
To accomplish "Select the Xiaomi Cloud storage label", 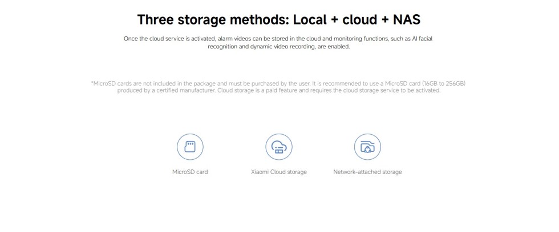I will 279,172.
